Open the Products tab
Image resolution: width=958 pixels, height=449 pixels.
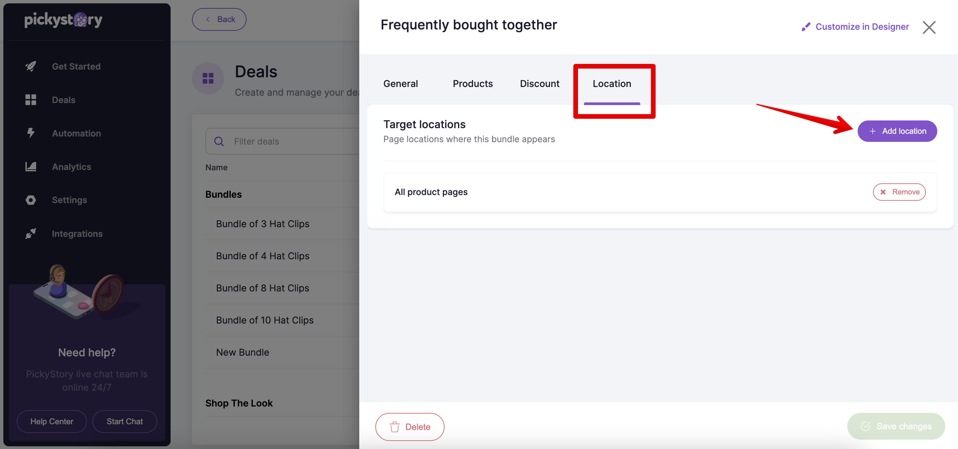(473, 83)
